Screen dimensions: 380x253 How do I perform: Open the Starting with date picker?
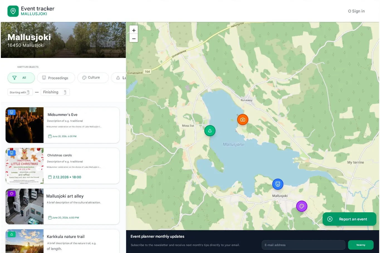[20, 92]
